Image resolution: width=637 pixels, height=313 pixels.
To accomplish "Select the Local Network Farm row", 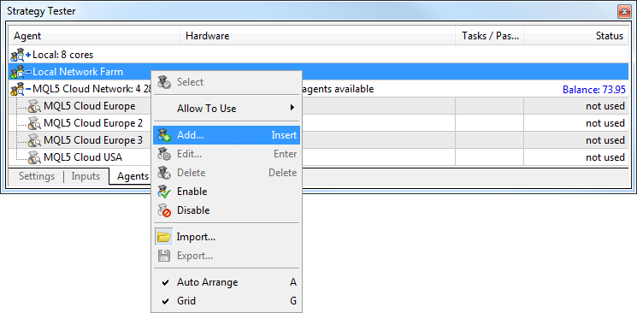I will 318,72.
